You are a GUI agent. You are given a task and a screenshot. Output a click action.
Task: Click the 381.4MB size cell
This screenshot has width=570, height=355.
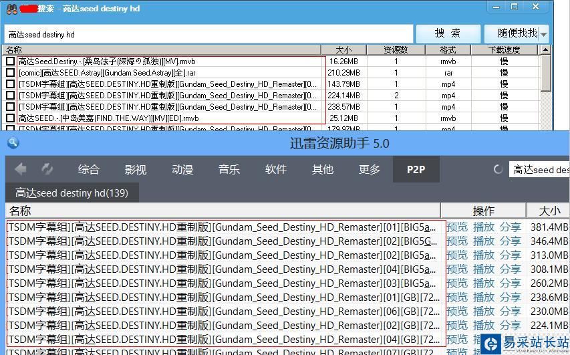pyautogui.click(x=549, y=227)
